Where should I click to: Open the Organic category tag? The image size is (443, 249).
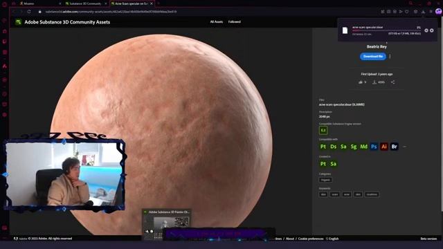click(325, 180)
